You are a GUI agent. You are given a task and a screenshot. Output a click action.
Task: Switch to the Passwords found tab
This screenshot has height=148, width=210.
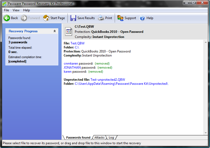[x=78, y=138]
